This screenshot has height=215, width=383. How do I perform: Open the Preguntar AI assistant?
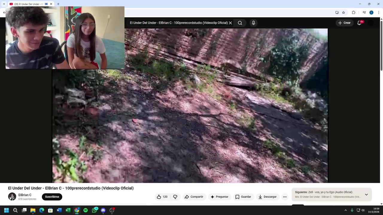(x=220, y=197)
